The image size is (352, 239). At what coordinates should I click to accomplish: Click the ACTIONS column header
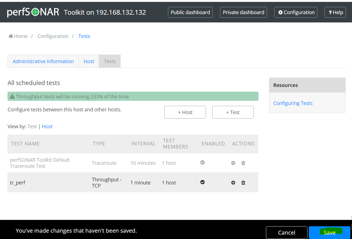coord(243,143)
